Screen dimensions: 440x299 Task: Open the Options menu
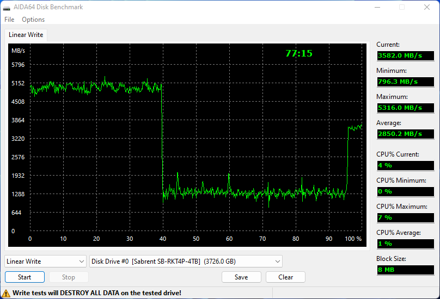[33, 20]
